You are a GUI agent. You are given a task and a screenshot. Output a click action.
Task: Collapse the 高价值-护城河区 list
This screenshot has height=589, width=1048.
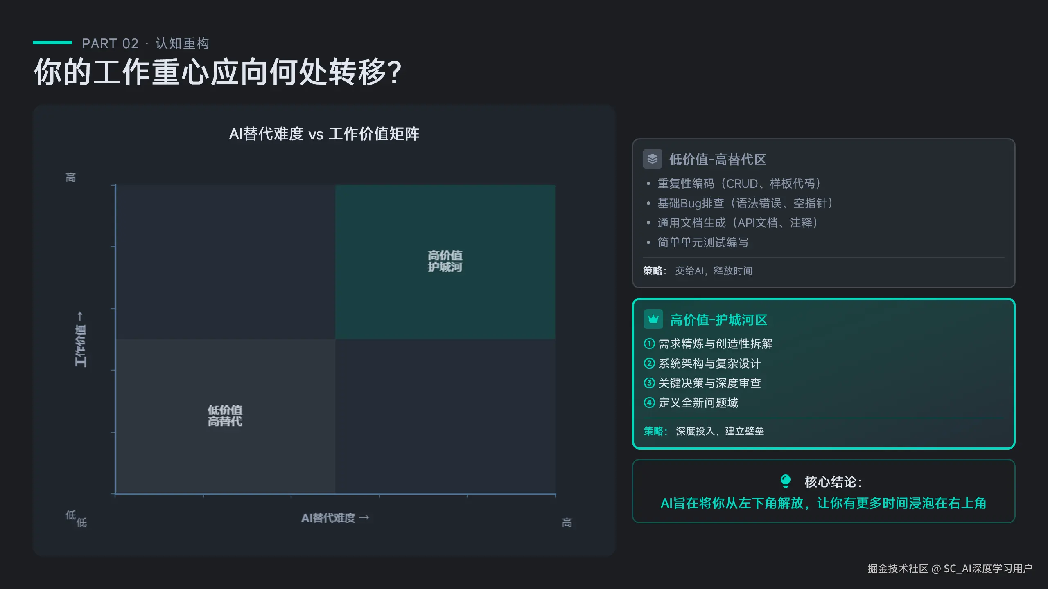point(719,319)
